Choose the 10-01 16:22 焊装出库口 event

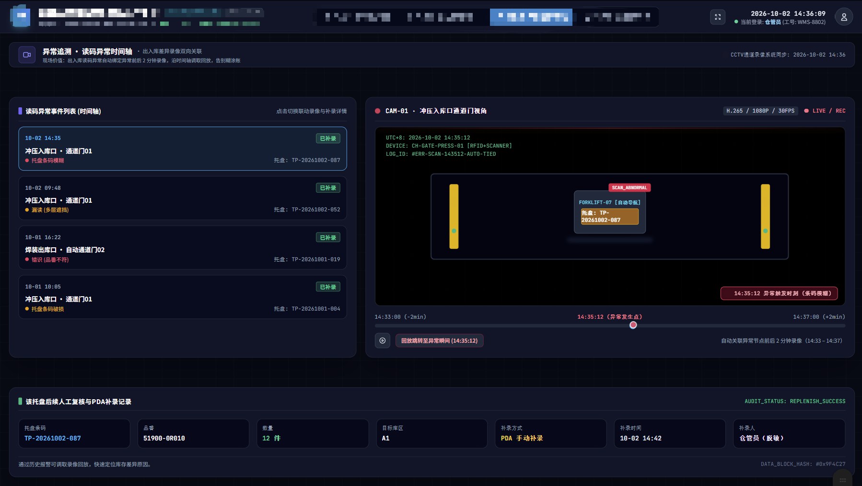(183, 248)
